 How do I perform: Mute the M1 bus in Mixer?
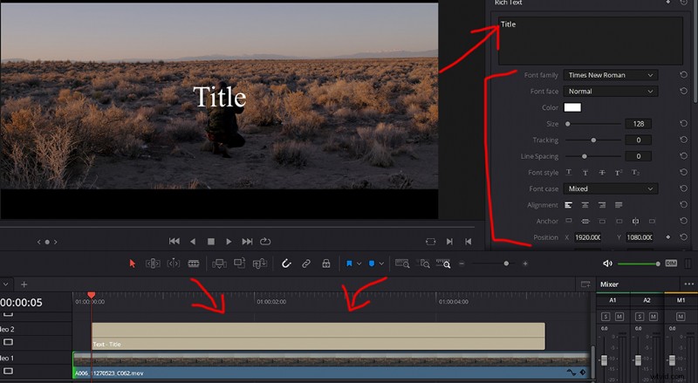[x=681, y=317]
